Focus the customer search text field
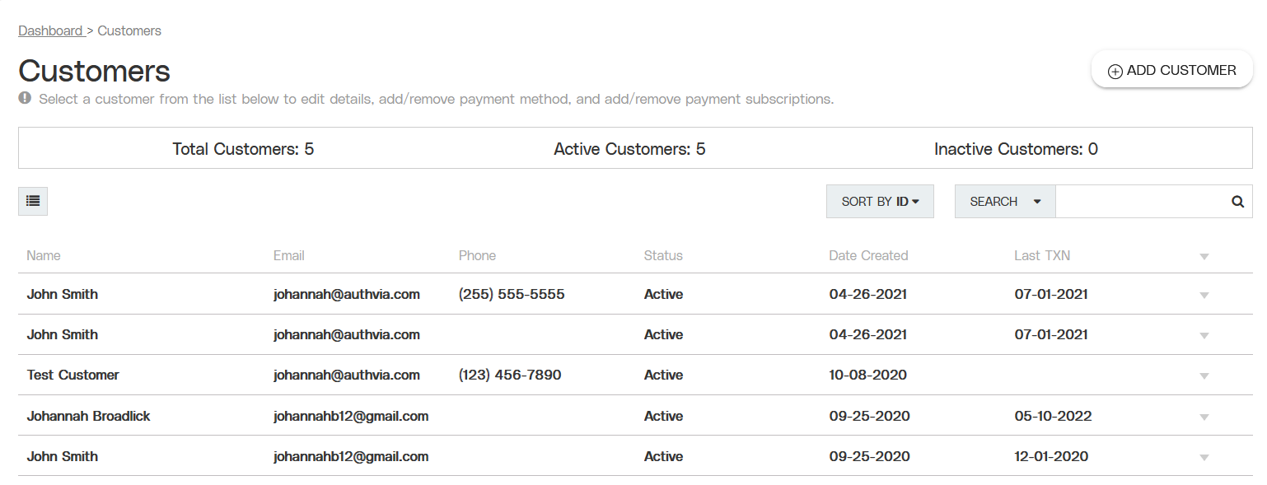 [x=1140, y=202]
